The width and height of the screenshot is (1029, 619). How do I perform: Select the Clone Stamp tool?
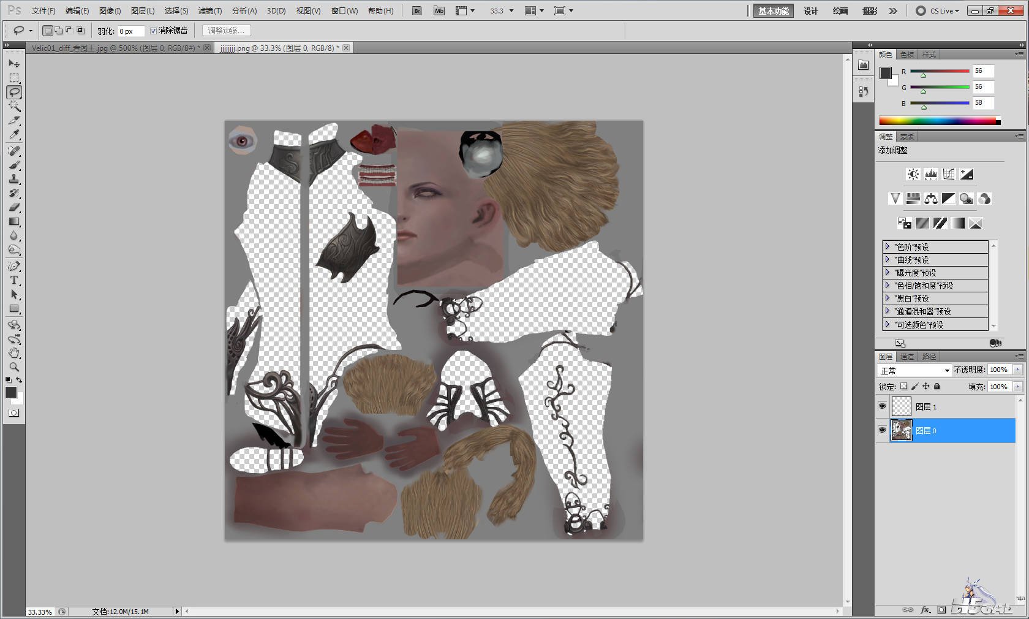click(x=14, y=179)
